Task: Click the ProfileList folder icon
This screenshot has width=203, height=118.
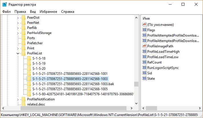Action: click(x=24, y=53)
